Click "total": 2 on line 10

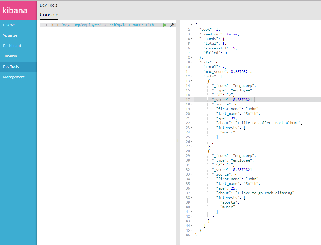tap(215, 67)
